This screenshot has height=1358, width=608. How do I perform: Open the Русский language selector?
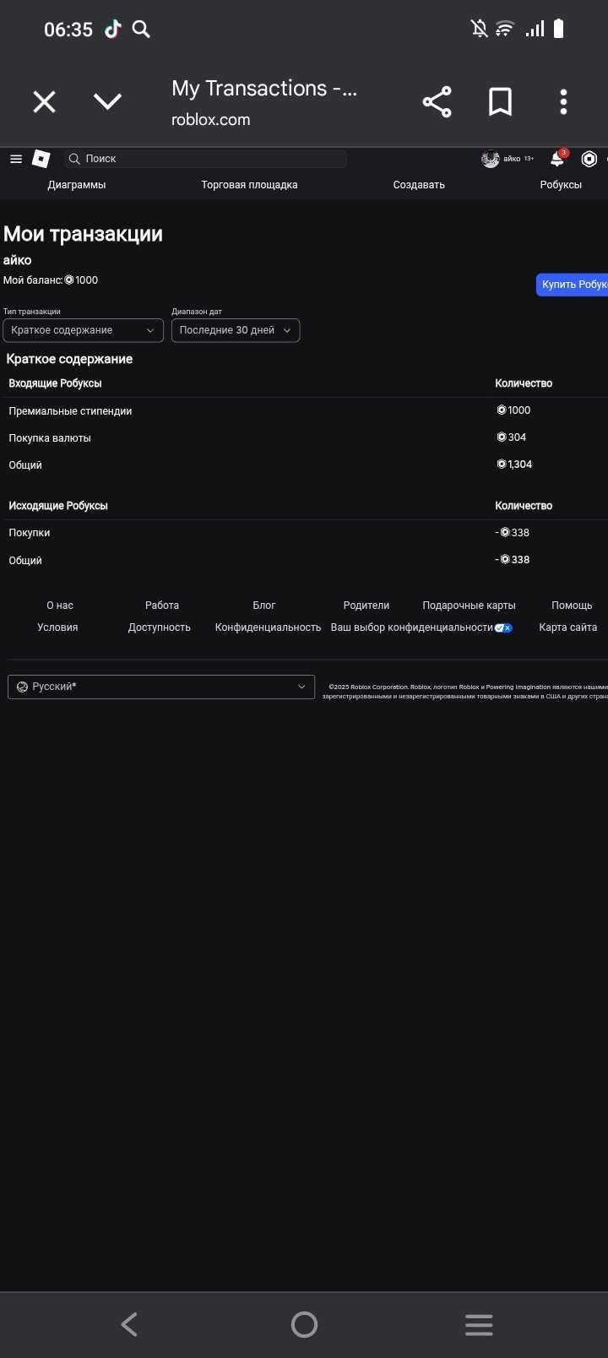(161, 687)
